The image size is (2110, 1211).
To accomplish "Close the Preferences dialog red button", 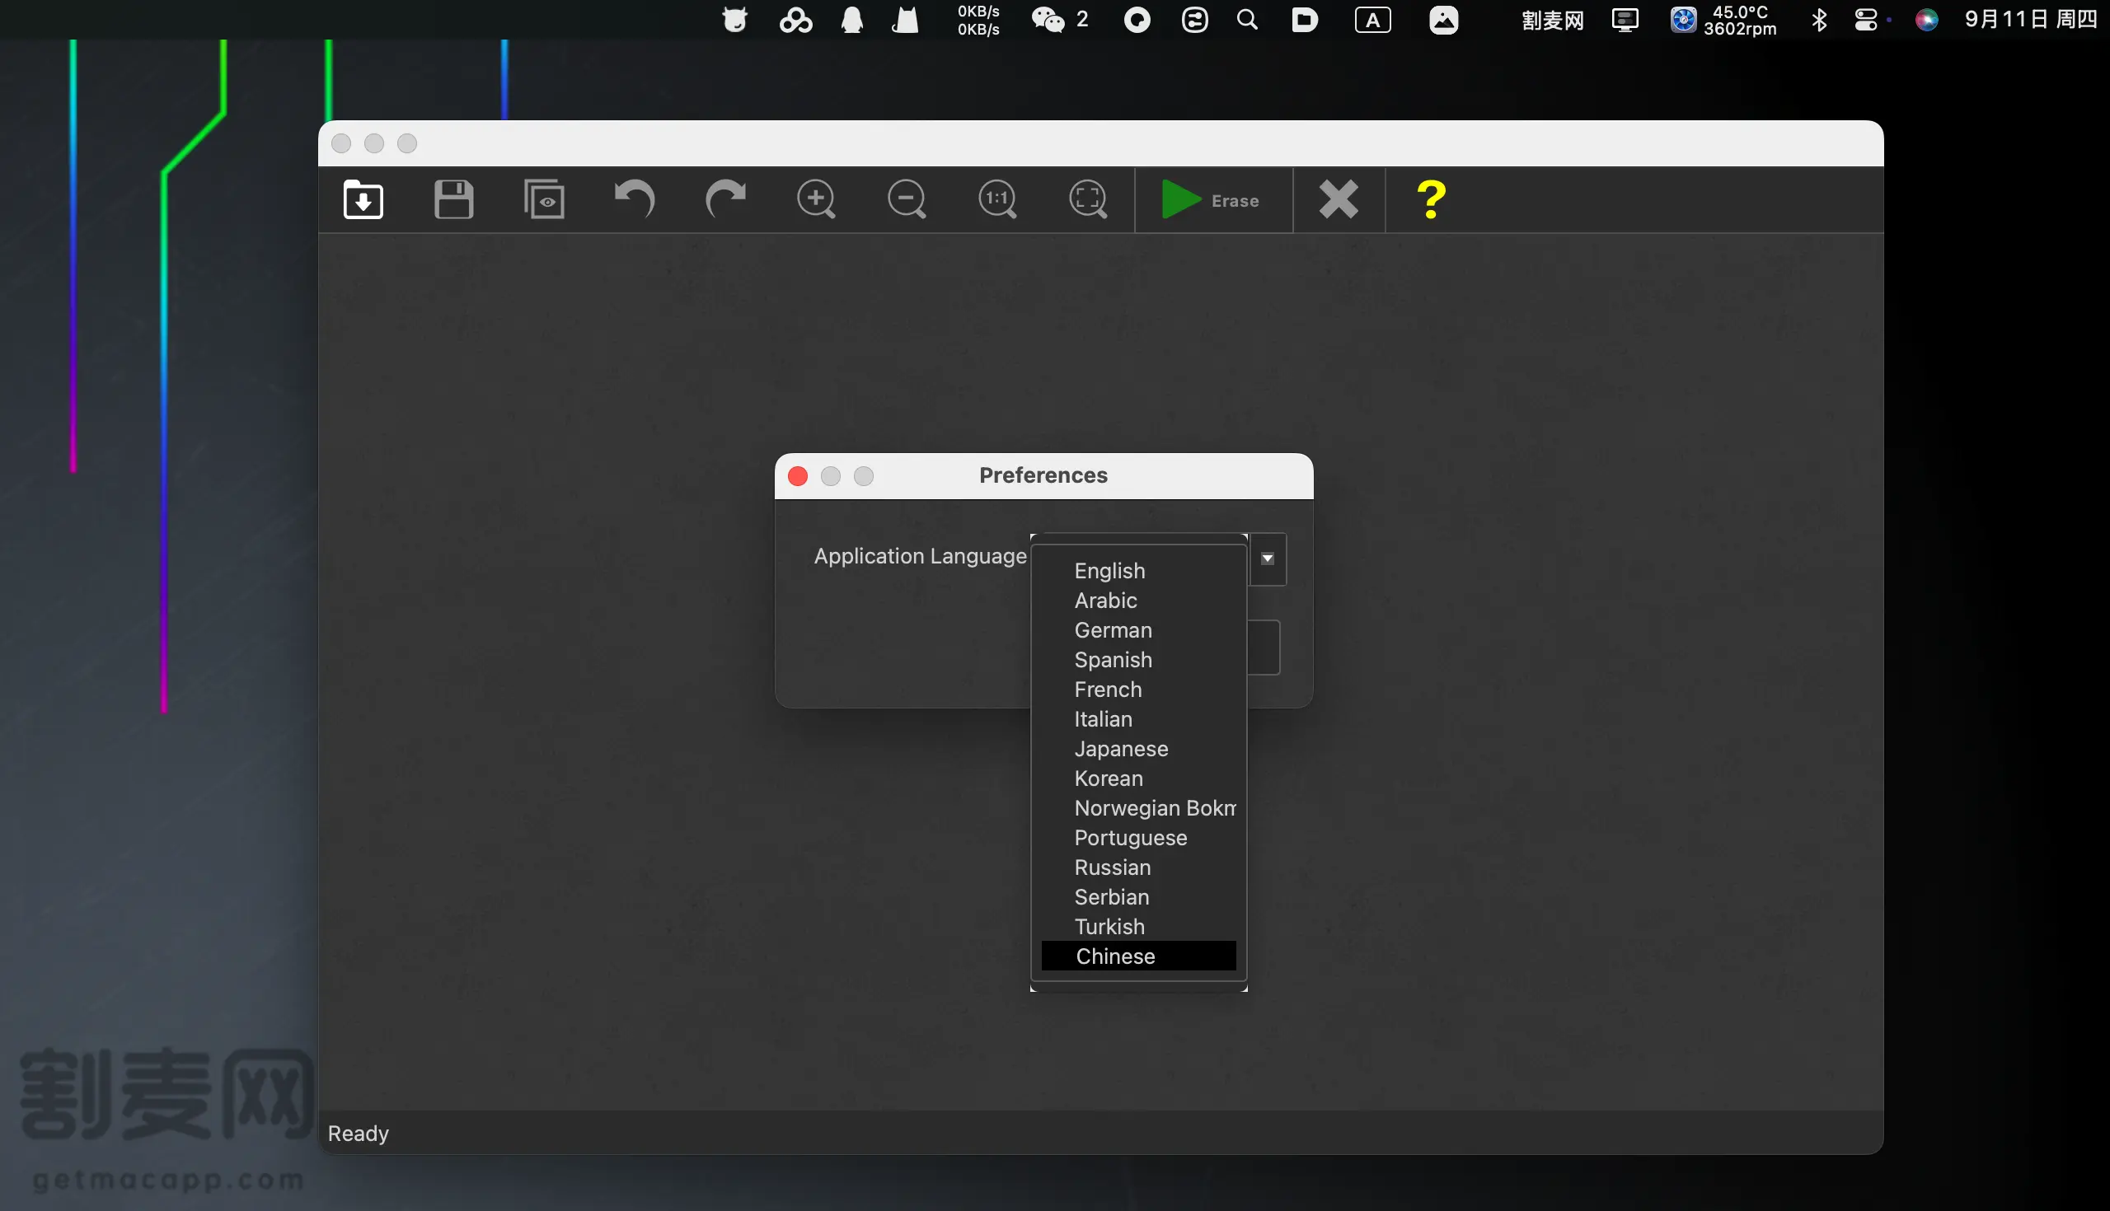I will [797, 476].
